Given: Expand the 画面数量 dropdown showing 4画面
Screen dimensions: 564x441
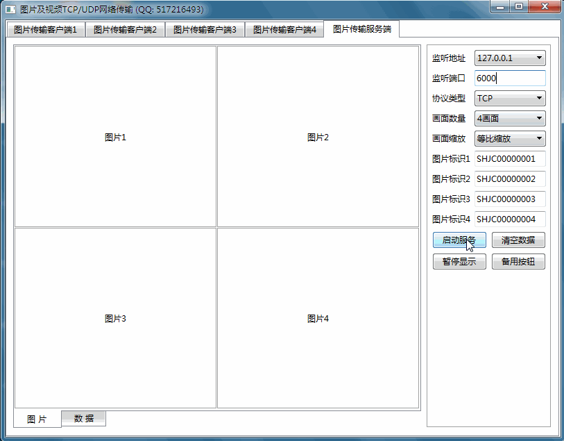Looking at the screenshot, I should click(x=510, y=119).
